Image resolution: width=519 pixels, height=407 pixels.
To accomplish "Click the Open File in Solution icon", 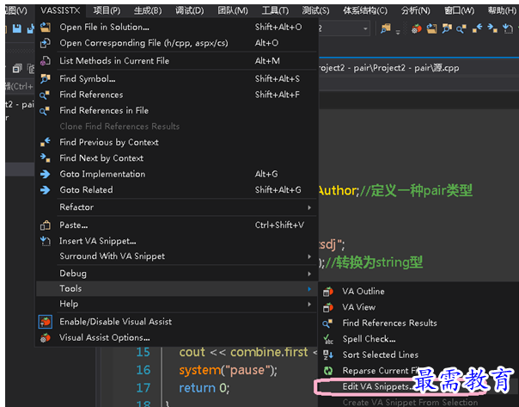I will 46,27.
